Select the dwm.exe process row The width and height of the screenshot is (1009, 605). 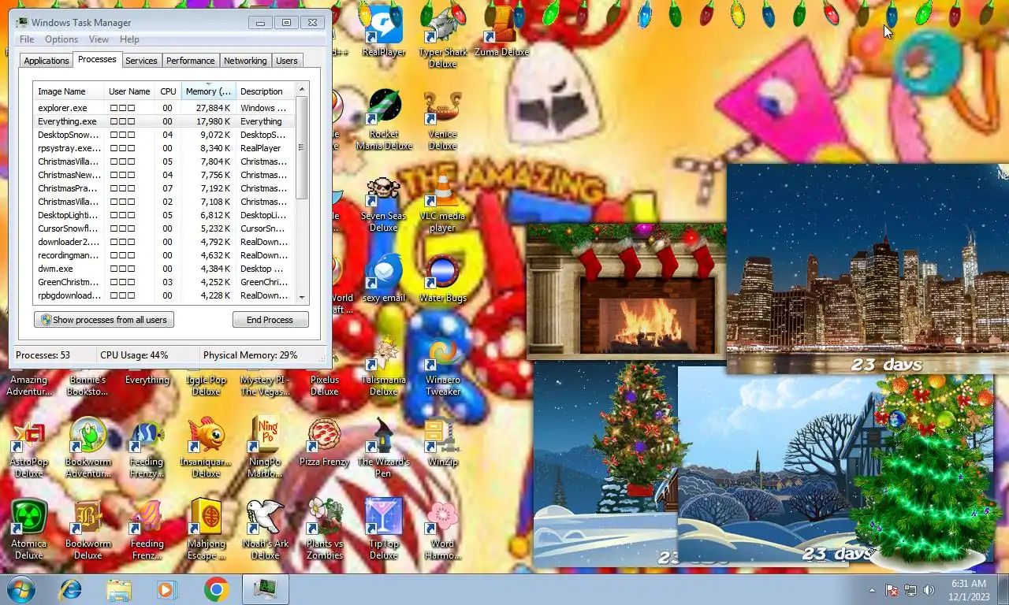point(164,269)
